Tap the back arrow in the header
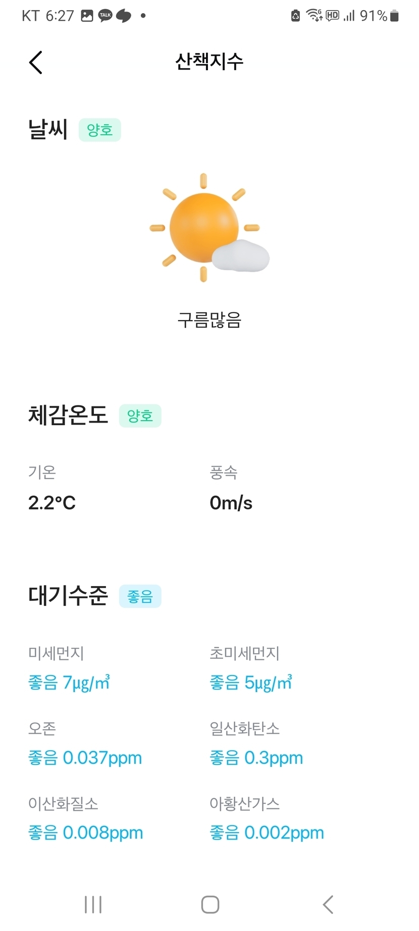 [x=36, y=63]
